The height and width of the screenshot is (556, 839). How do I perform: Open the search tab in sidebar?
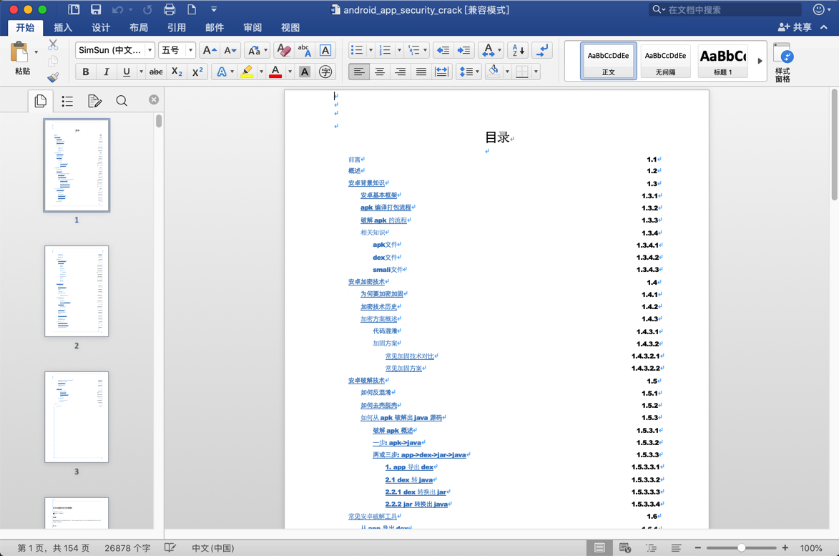pyautogui.click(x=122, y=101)
